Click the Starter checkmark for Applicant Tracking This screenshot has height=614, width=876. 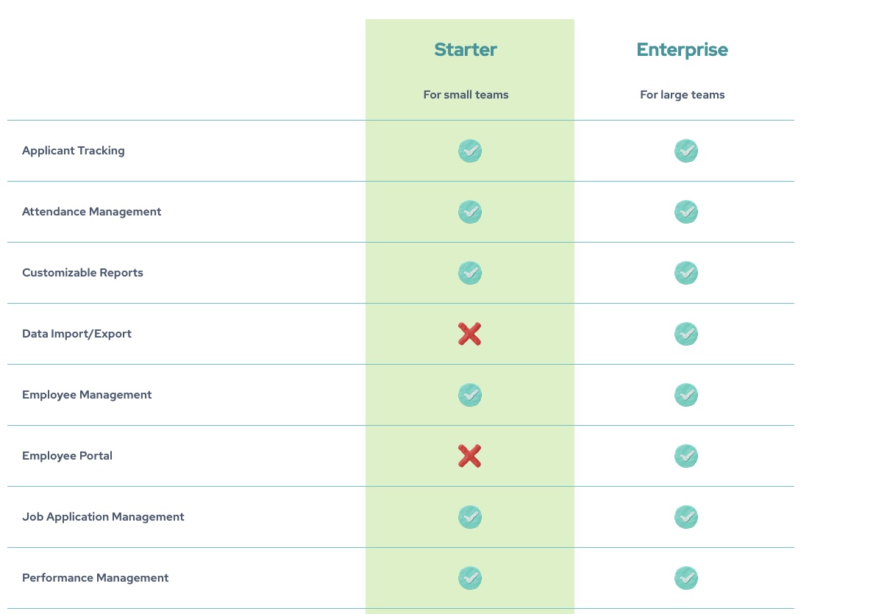coord(470,151)
